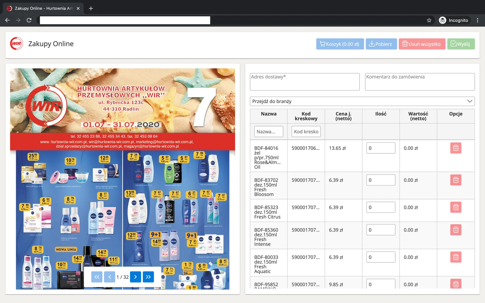This screenshot has width=485, height=303.
Task: Click the Nazwa filter input
Action: [x=269, y=132]
